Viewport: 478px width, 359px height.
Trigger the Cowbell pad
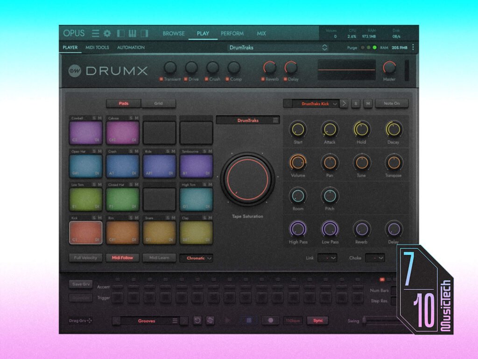pyautogui.click(x=86, y=132)
